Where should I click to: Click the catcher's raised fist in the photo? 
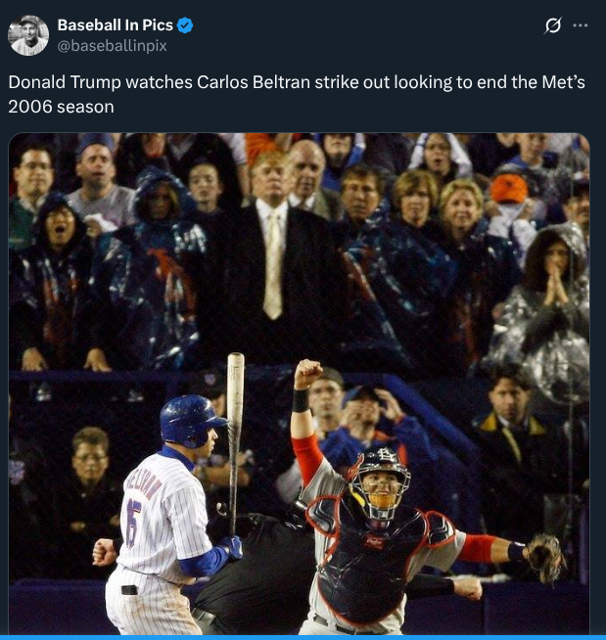[x=308, y=374]
